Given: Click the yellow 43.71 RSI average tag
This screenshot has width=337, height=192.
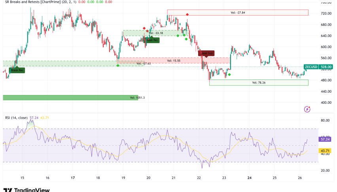Looking at the screenshot, I should click(326, 151).
